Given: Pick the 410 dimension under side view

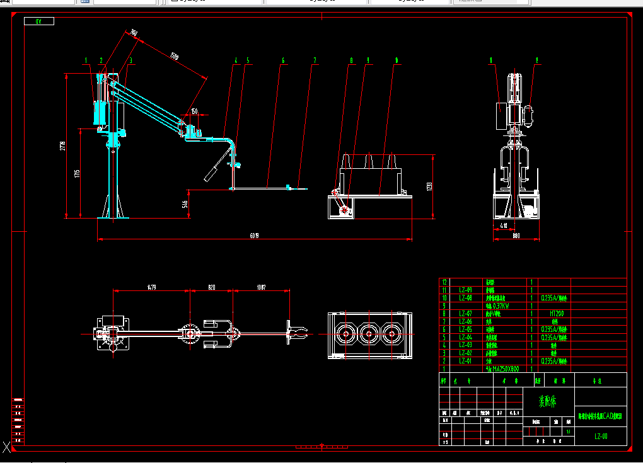Looking at the screenshot, I should [x=504, y=226].
